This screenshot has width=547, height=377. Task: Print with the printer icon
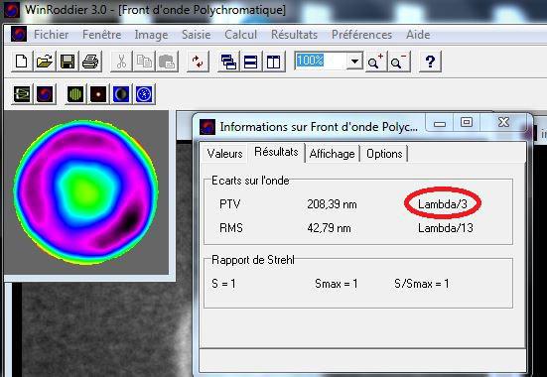(x=90, y=62)
